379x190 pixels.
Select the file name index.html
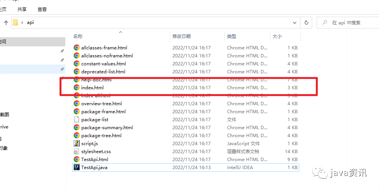point(93,87)
